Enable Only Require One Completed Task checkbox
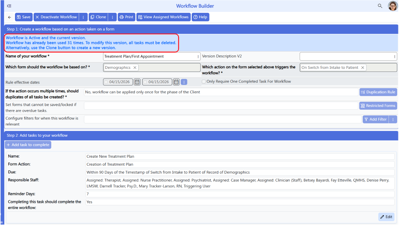The image size is (399, 226). coord(204,82)
